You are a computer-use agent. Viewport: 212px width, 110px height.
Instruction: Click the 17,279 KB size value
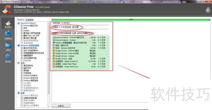tap(92, 61)
